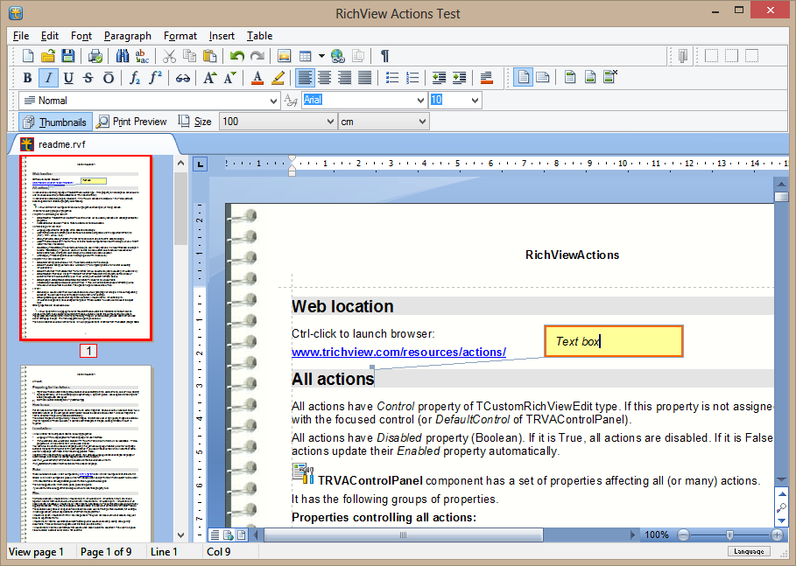This screenshot has height=566, width=796.
Task: Toggle Italic formatting off
Action: click(x=48, y=78)
